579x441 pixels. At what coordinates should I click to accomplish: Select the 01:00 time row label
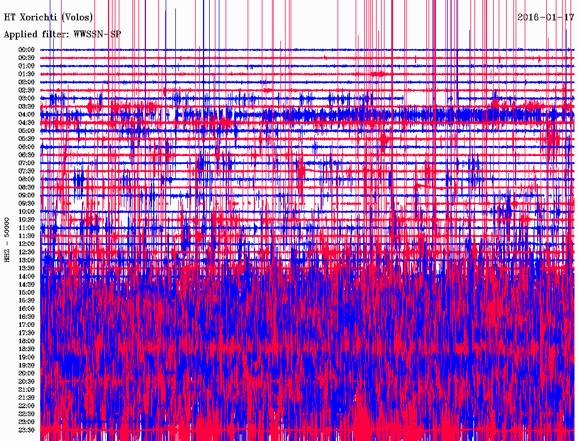[x=27, y=66]
